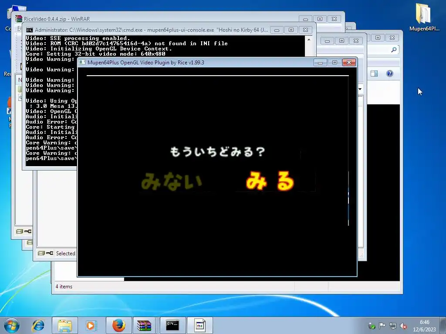Screen dimensions: 446x334
Task: Toggle the Explorer preview pane icon
Action: tap(374, 73)
